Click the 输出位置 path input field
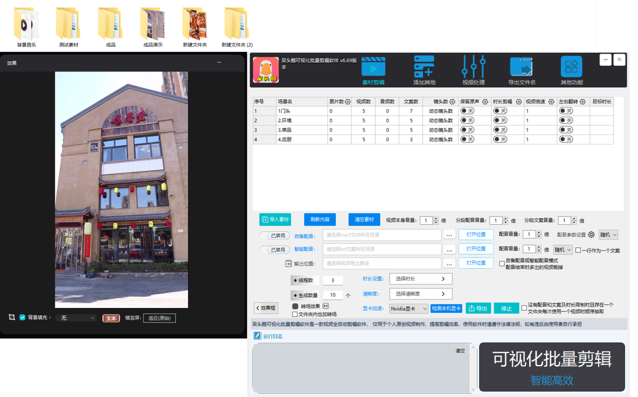This screenshot has width=638, height=397. (382, 264)
